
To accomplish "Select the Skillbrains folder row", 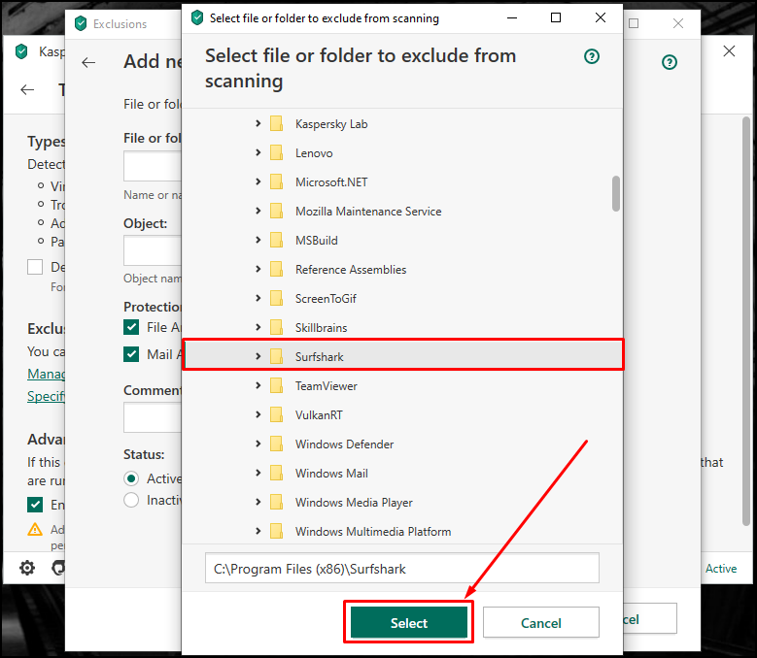I will coord(402,327).
